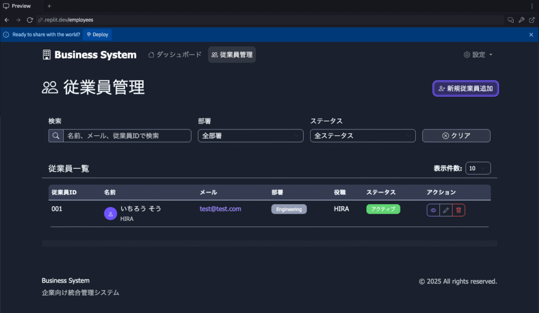Image resolution: width=539 pixels, height=313 pixels.
Task: Open the three-dot options menu
Action: point(532,6)
